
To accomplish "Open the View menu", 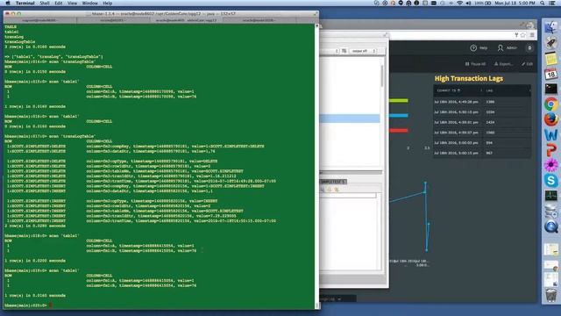I will [72, 3].
